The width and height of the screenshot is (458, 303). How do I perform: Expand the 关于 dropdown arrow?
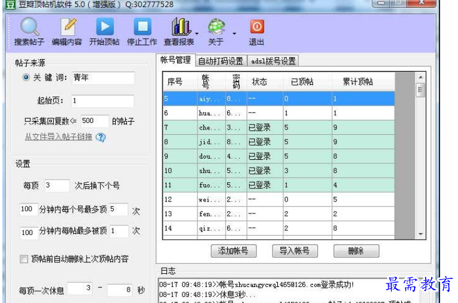pyautogui.click(x=234, y=33)
